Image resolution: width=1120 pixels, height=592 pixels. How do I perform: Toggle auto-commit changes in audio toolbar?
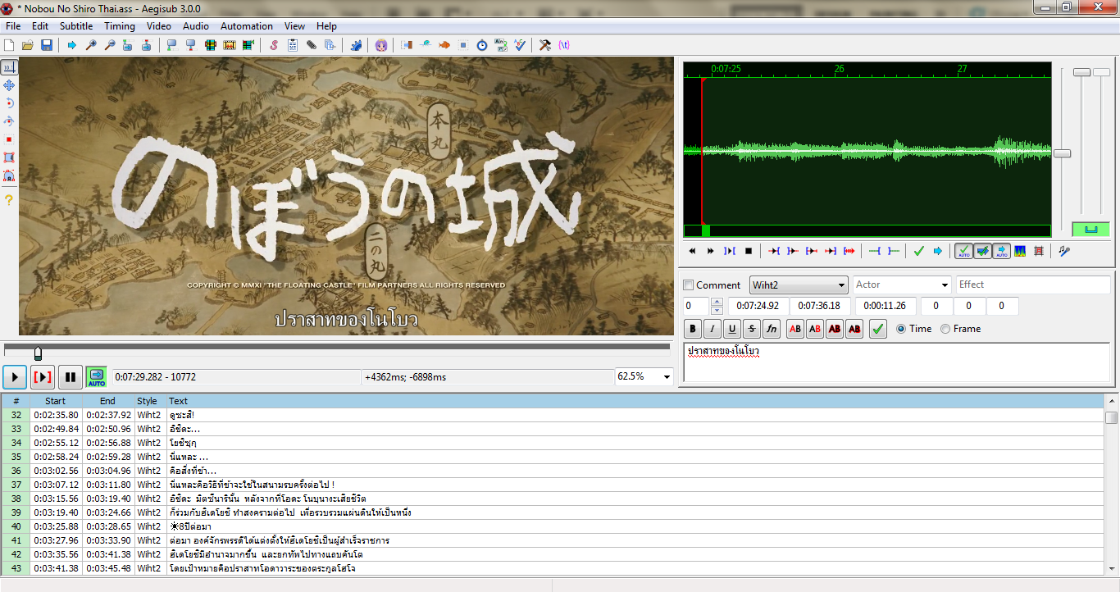click(964, 251)
